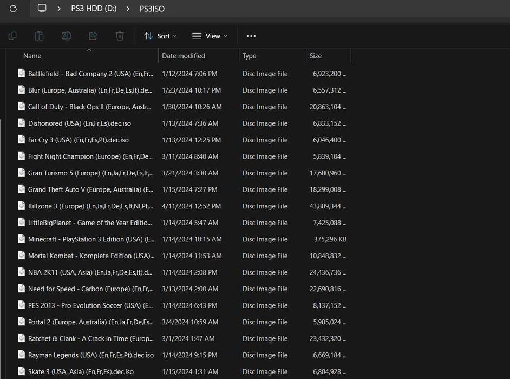Open the View dropdown menu
Screen dimensions: 510x379
[x=210, y=36]
